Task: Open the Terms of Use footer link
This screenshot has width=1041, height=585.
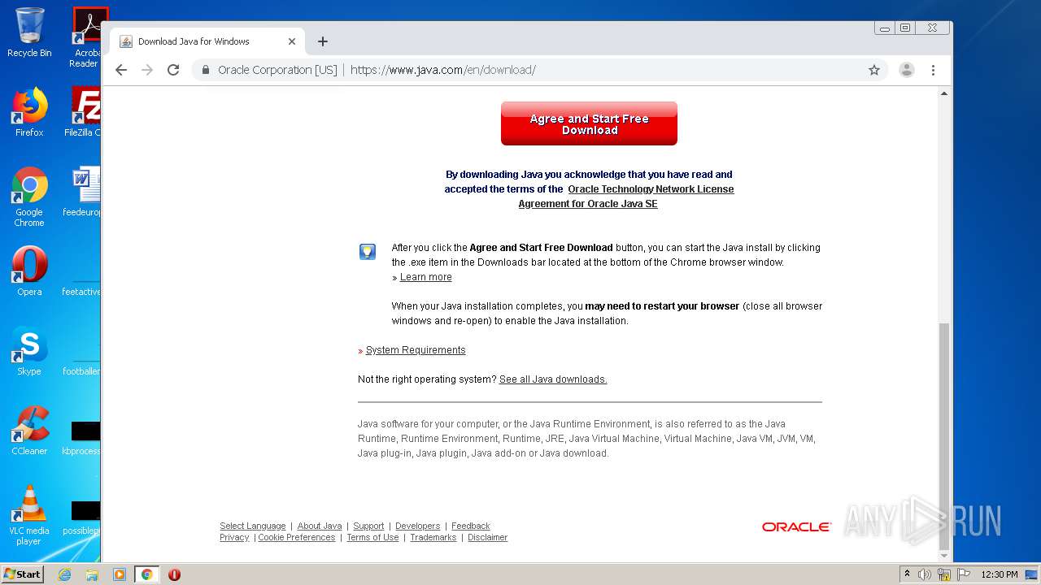Action: point(372,537)
